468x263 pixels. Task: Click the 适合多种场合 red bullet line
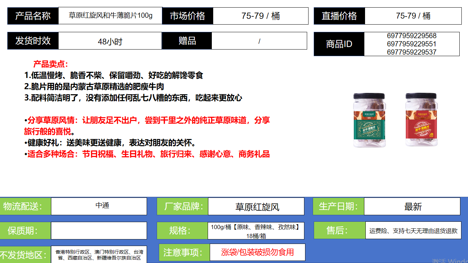[148, 154]
